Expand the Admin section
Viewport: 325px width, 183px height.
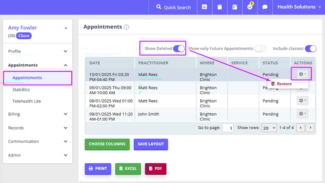[38, 155]
